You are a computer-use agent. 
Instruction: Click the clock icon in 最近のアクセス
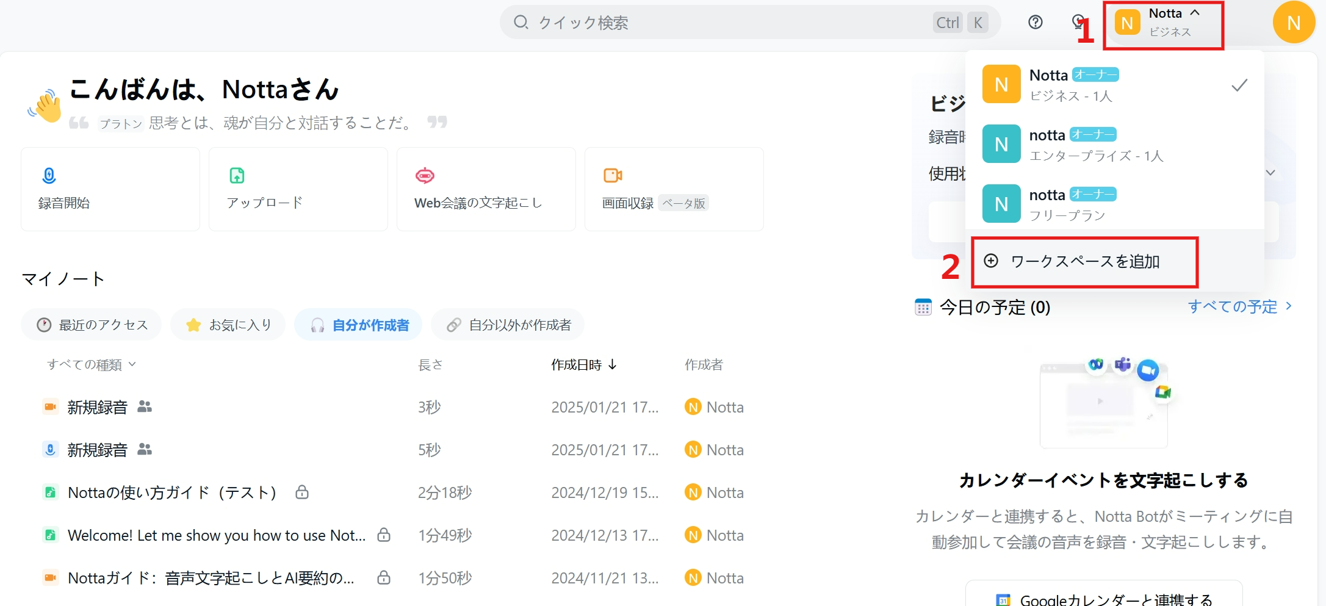(44, 325)
